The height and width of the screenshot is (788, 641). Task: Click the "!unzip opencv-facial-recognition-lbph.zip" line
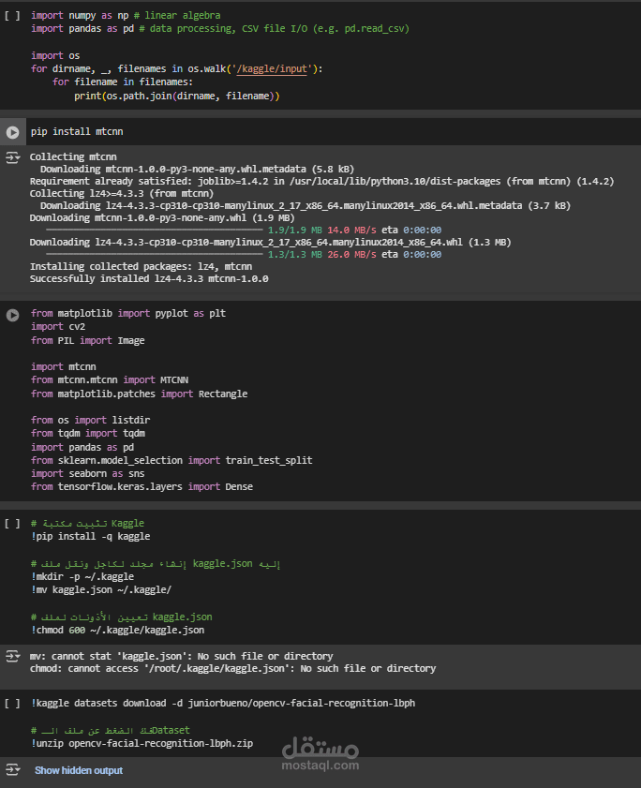point(142,743)
